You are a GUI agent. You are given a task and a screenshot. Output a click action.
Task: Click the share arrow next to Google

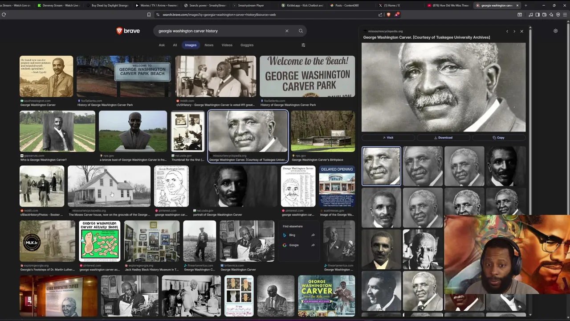[313, 245]
